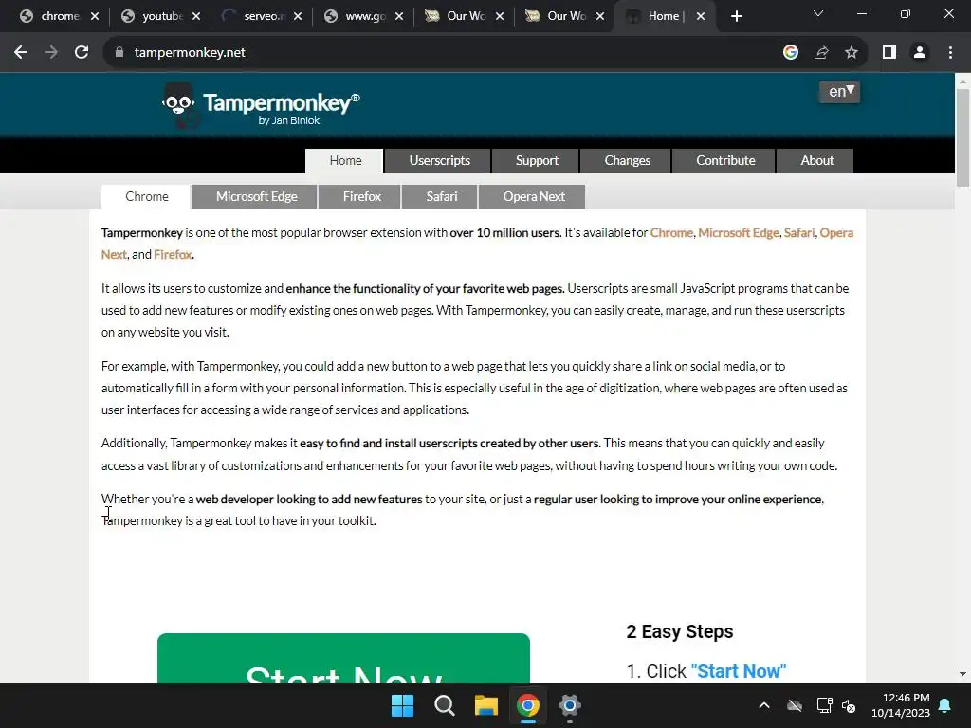Close the youtube tab

(x=195, y=17)
